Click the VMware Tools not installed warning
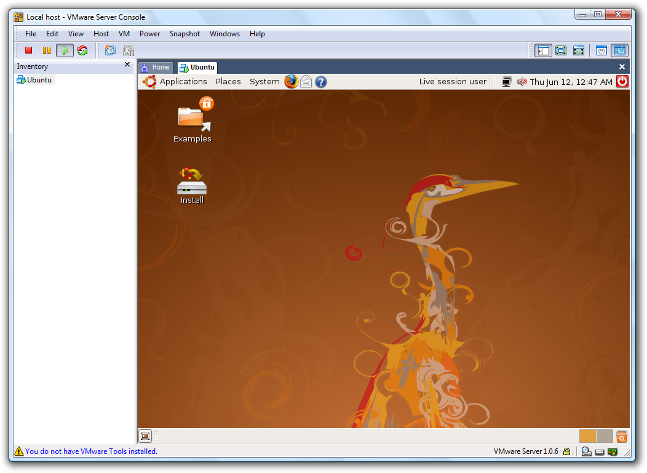 pyautogui.click(x=91, y=451)
